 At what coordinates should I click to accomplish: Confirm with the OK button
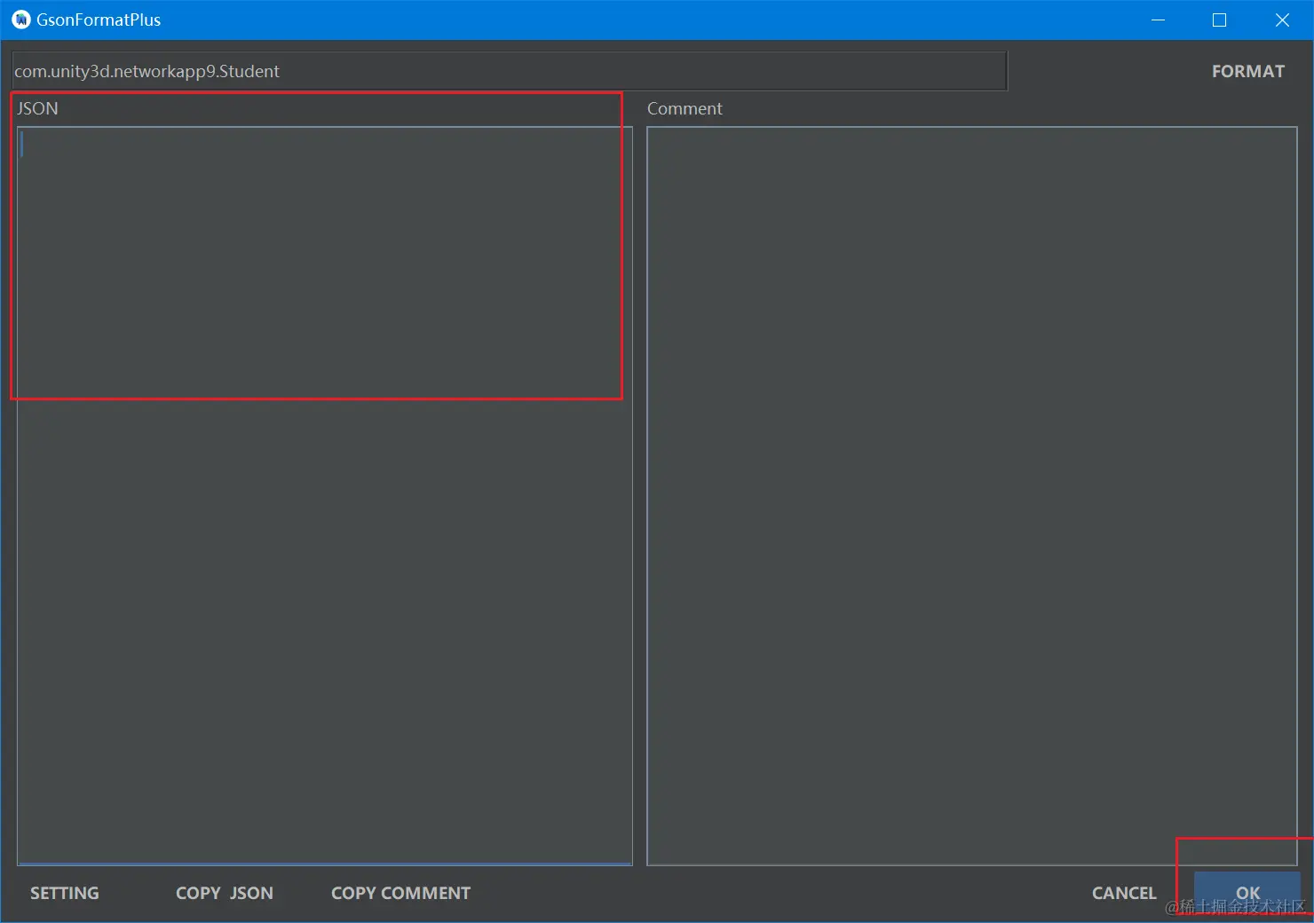click(1247, 893)
